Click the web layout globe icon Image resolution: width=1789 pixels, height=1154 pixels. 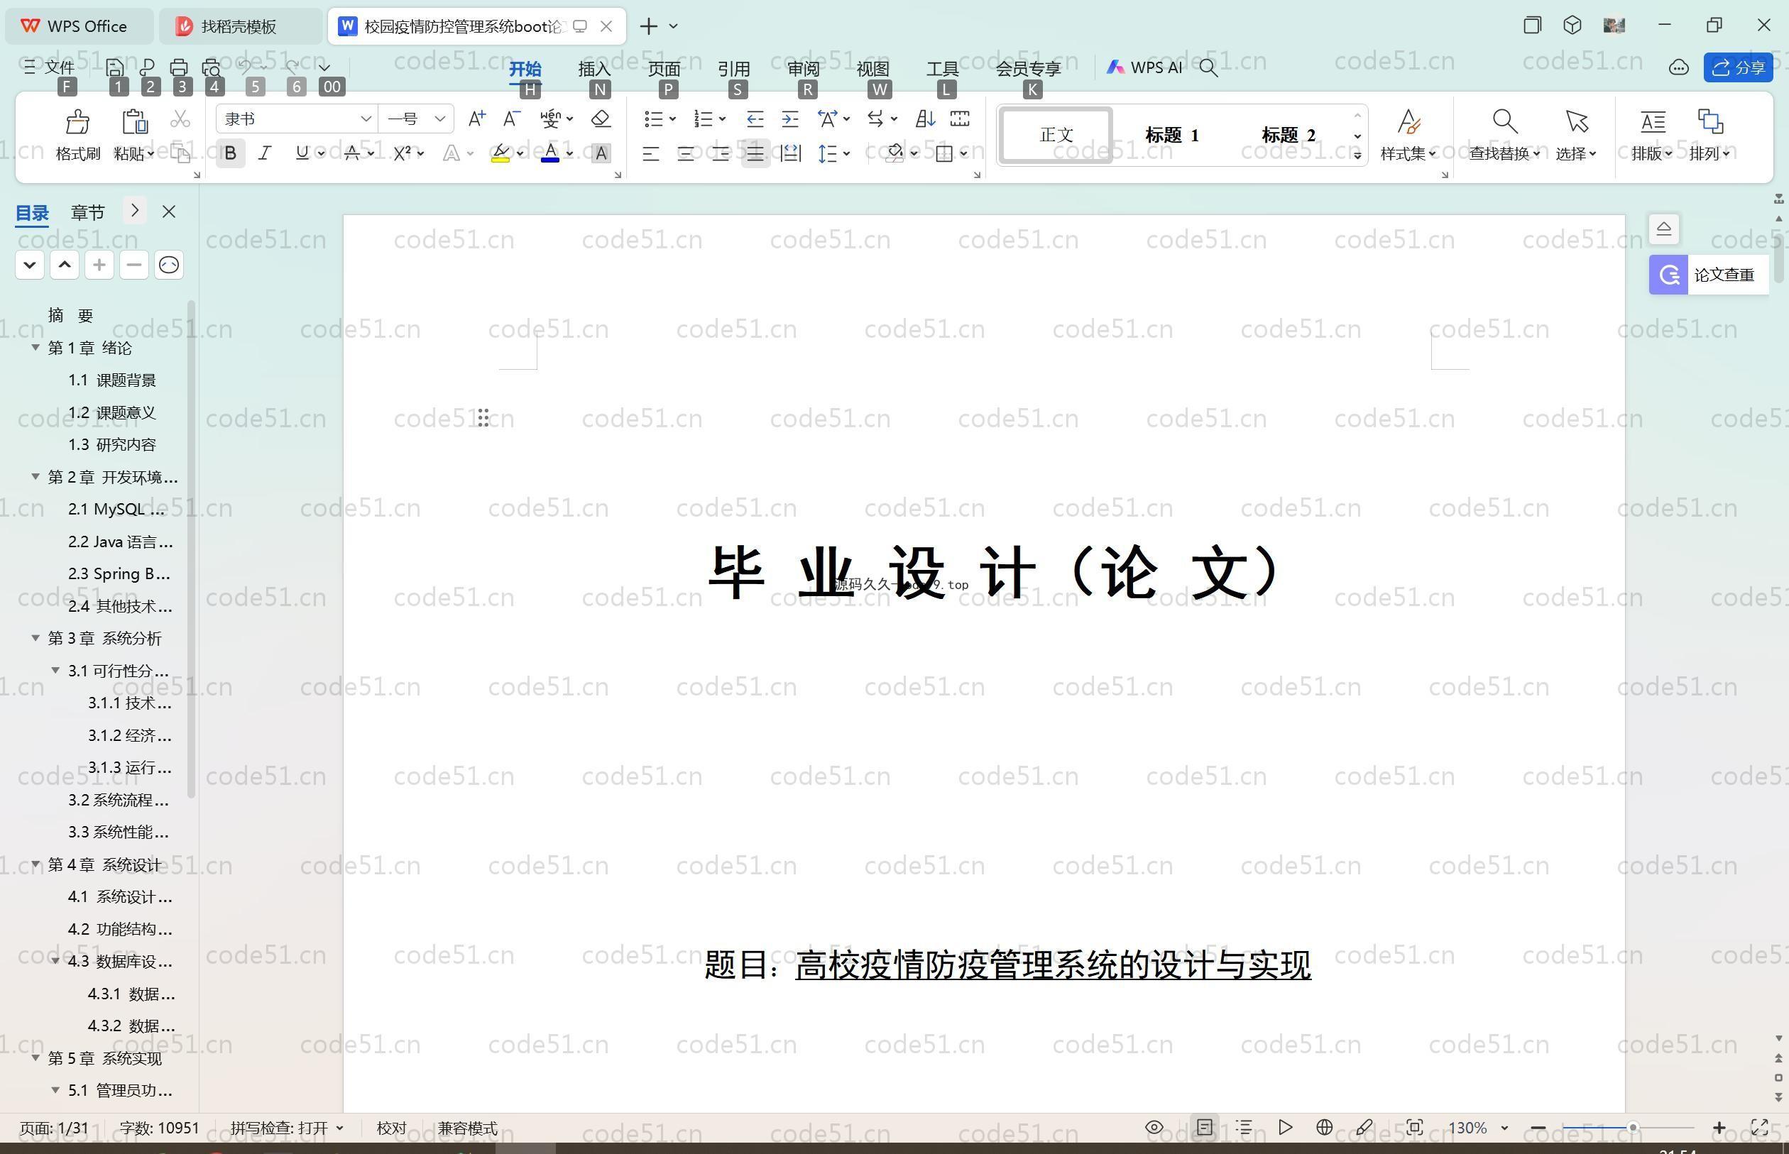pyautogui.click(x=1324, y=1127)
